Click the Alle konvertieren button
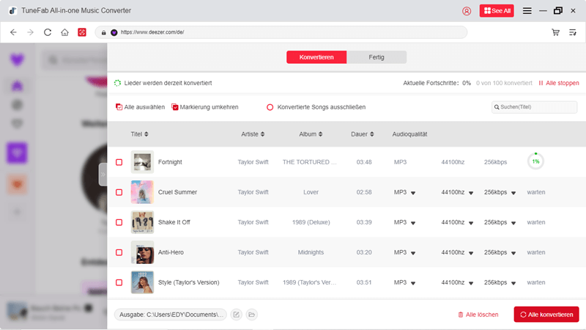Viewport: 586px width, 330px height. [x=546, y=315]
